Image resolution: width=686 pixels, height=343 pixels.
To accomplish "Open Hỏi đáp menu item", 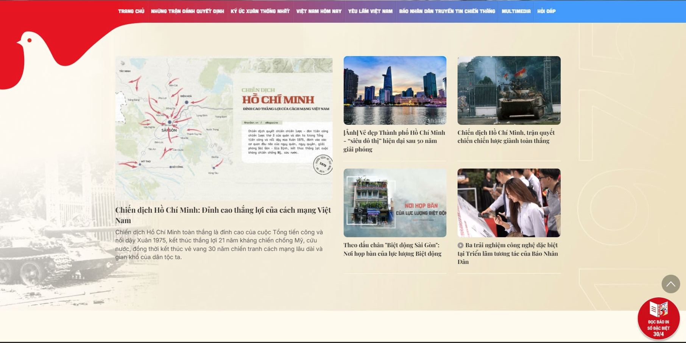I will pyautogui.click(x=546, y=11).
